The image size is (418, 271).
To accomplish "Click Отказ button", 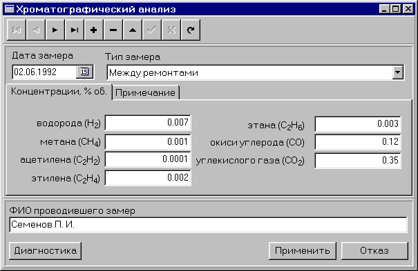I will [x=374, y=250].
